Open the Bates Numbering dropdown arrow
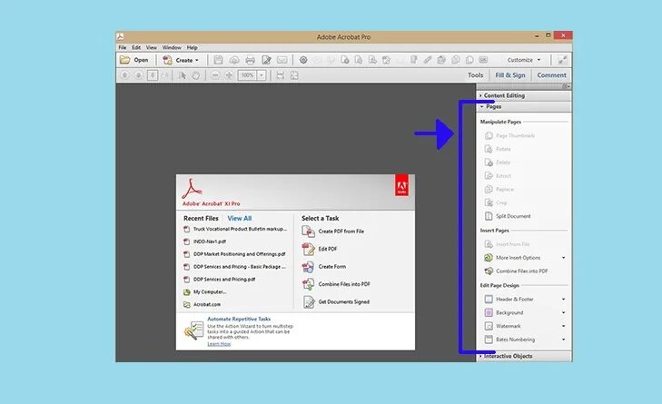This screenshot has width=662, height=404. point(563,340)
